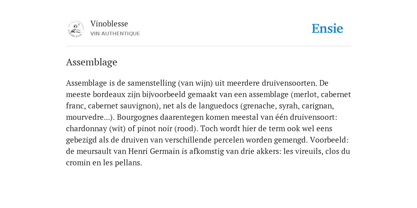417x208 pixels.
Task: Open the blue Ensie logo
Action: [x=327, y=28]
